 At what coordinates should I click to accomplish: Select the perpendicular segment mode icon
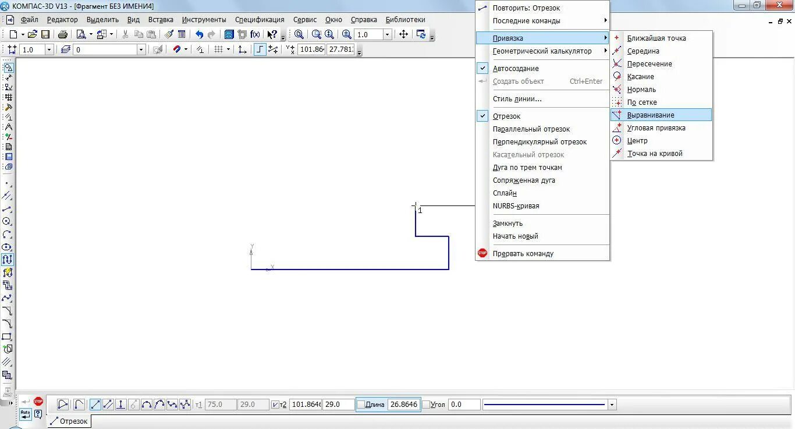click(121, 404)
